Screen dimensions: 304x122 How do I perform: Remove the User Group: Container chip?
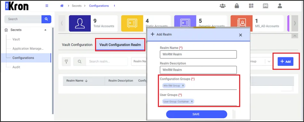click(192, 101)
